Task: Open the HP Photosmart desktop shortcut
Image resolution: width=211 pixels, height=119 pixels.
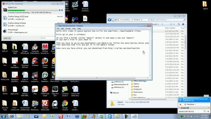Action: pyautogui.click(x=35, y=105)
